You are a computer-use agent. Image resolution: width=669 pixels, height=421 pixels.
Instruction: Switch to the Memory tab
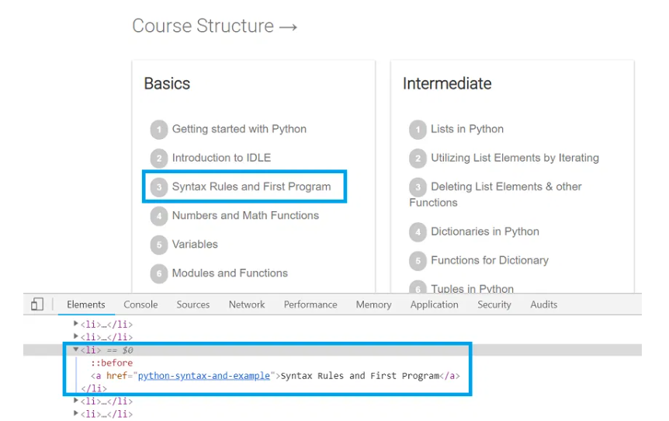pyautogui.click(x=373, y=304)
